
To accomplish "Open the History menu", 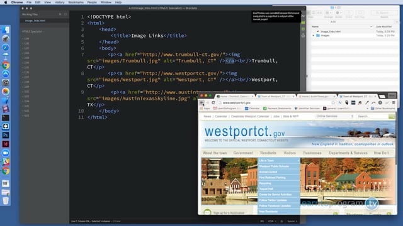I will pos(59,3).
